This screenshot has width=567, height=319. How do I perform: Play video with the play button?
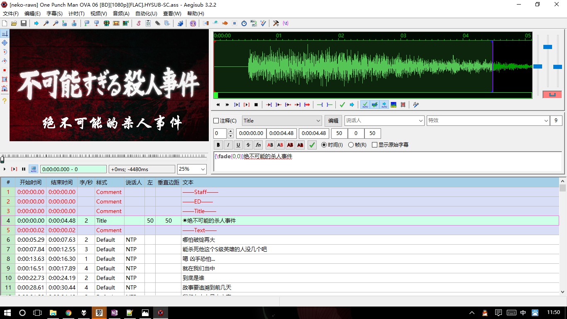click(x=5, y=169)
